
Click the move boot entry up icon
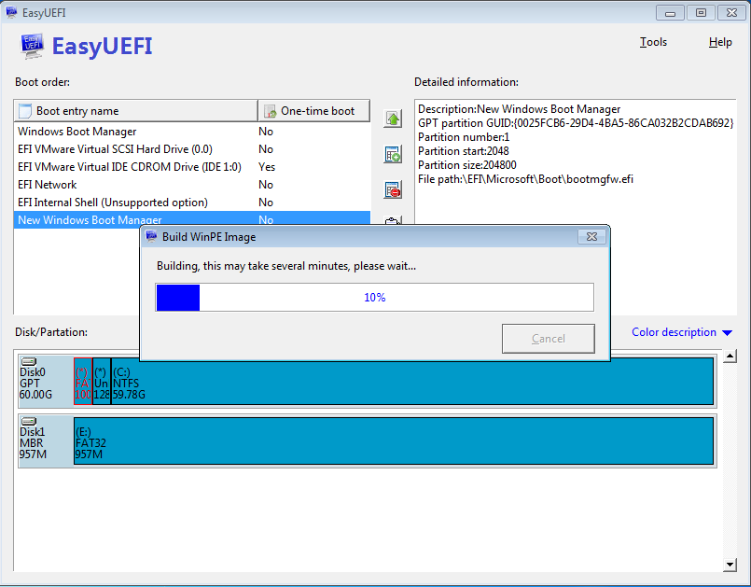(x=393, y=119)
